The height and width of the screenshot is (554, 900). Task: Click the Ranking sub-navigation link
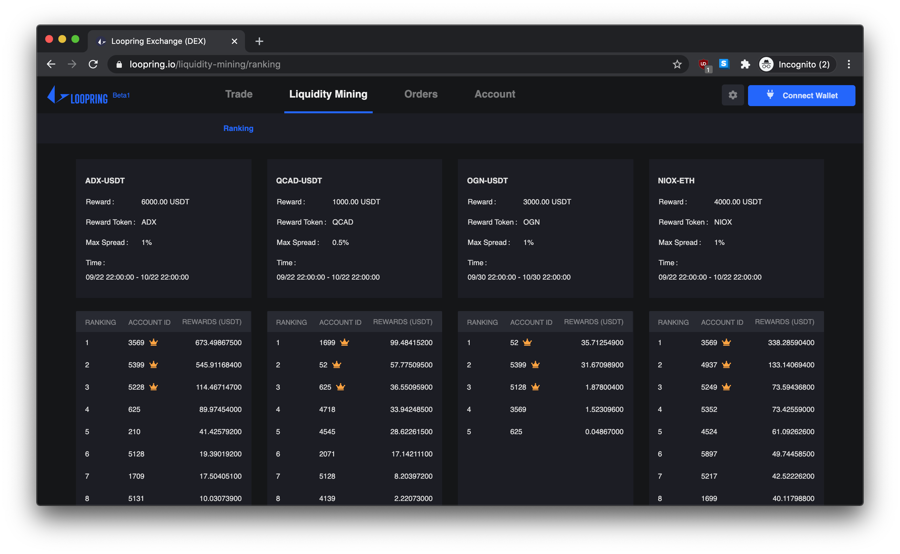(x=238, y=128)
